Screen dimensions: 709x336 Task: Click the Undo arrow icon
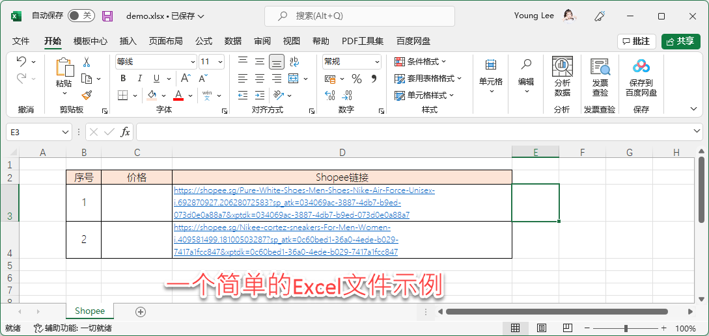pos(21,62)
